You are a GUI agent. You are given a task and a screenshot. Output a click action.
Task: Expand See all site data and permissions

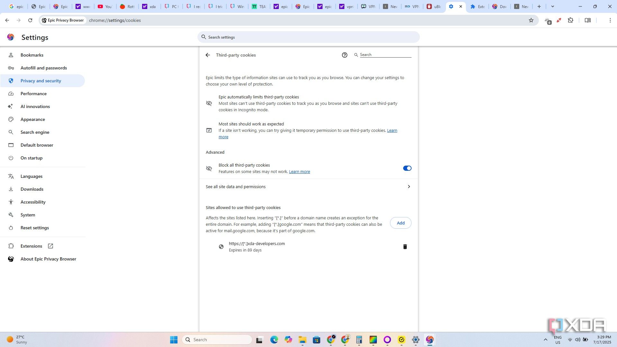pos(308,187)
